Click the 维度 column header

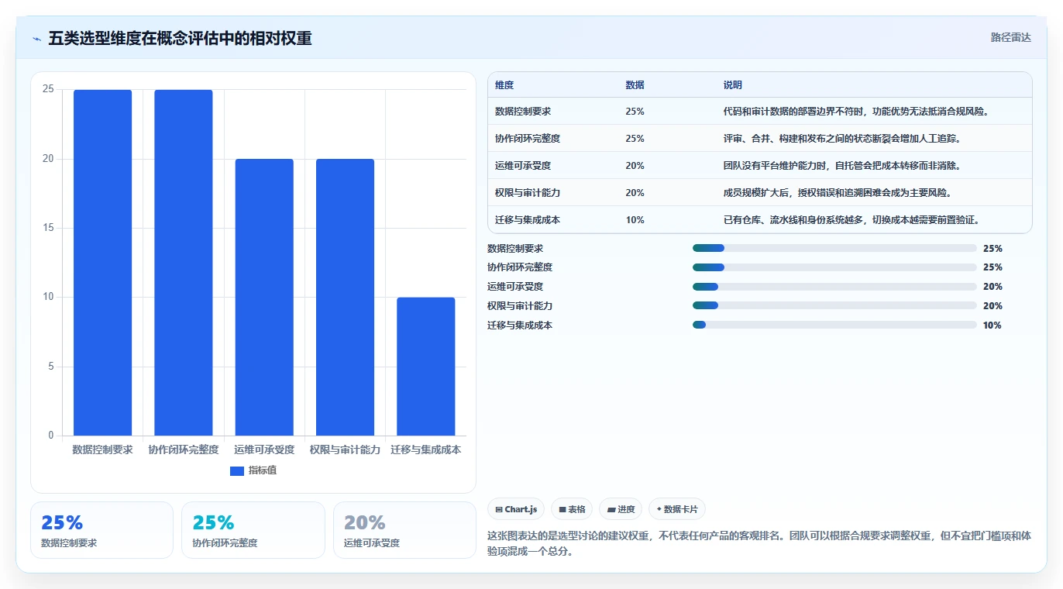tap(504, 85)
